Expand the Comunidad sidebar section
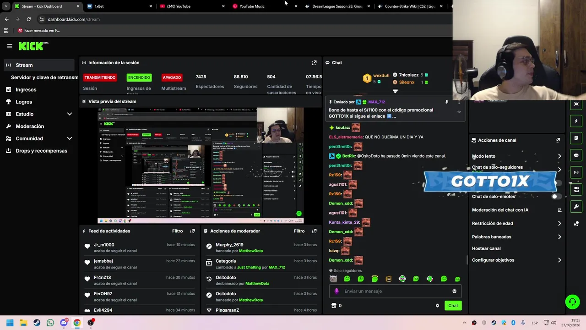Screen dimensions: 586x330 [x=70, y=138]
